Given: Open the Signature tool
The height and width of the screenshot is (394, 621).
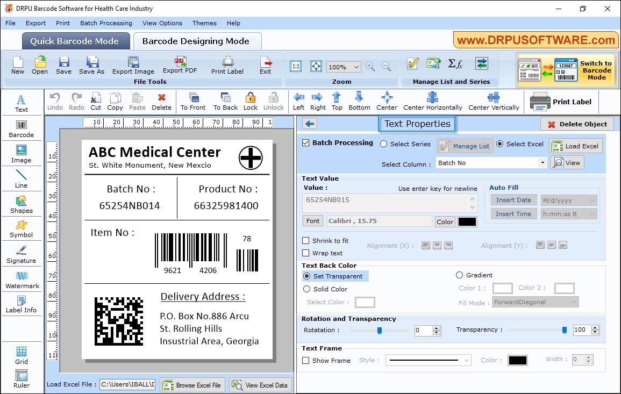Looking at the screenshot, I should [x=22, y=253].
